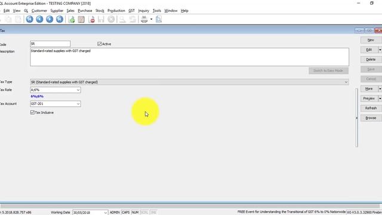
Task: Open the Sales menu
Action: 70,11
